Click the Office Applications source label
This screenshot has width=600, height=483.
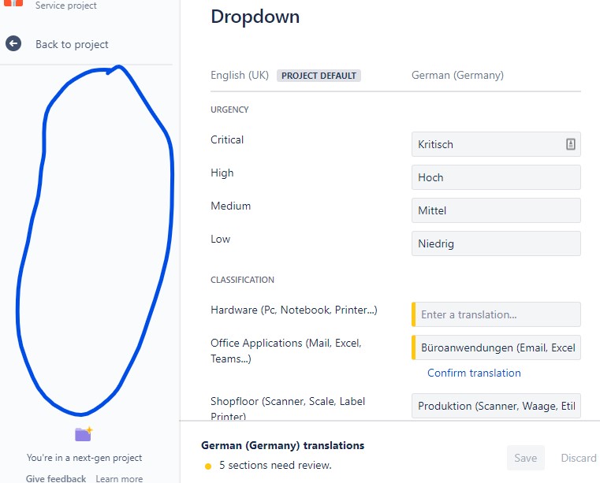coord(286,351)
